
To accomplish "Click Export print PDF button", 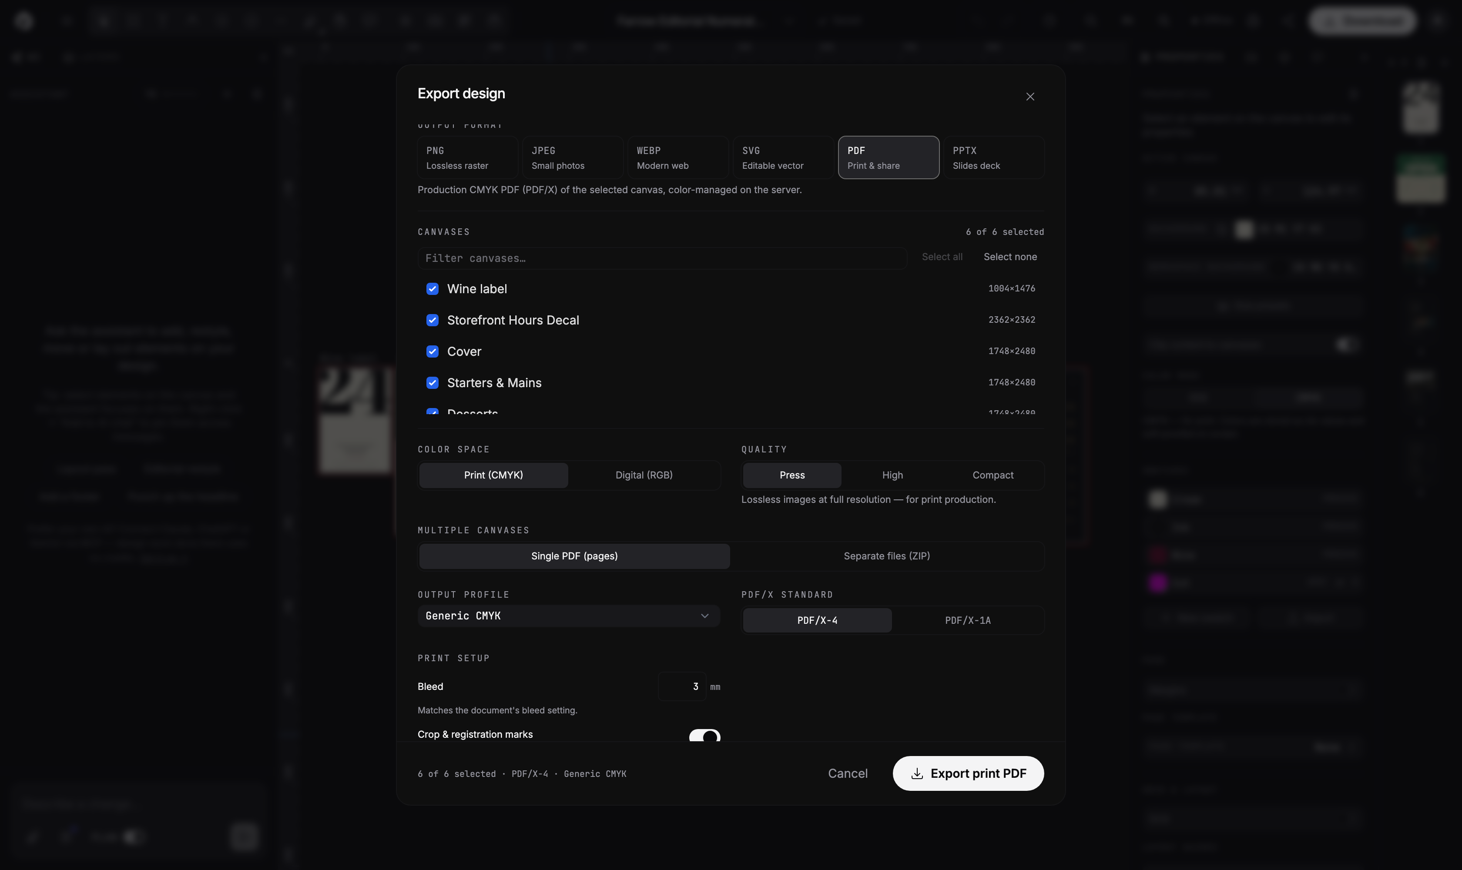I will coord(968,774).
